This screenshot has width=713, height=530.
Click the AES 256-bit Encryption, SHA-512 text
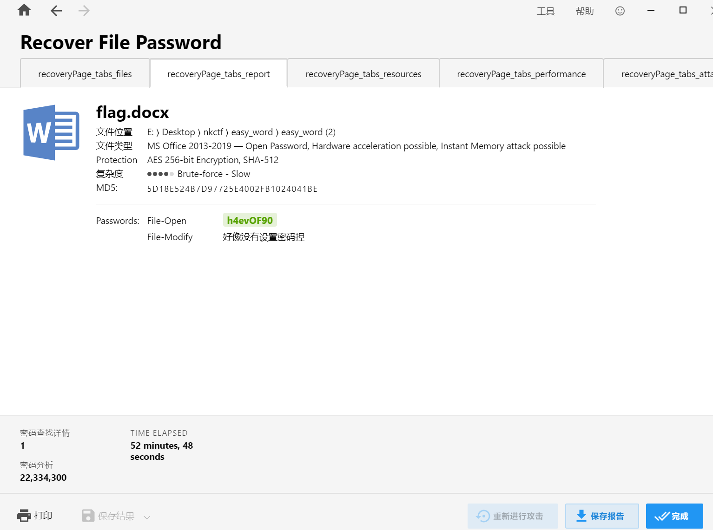213,160
